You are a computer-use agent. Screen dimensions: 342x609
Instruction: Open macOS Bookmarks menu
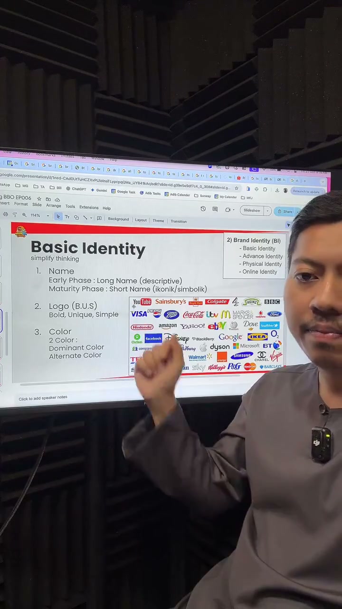[x=46, y=155]
